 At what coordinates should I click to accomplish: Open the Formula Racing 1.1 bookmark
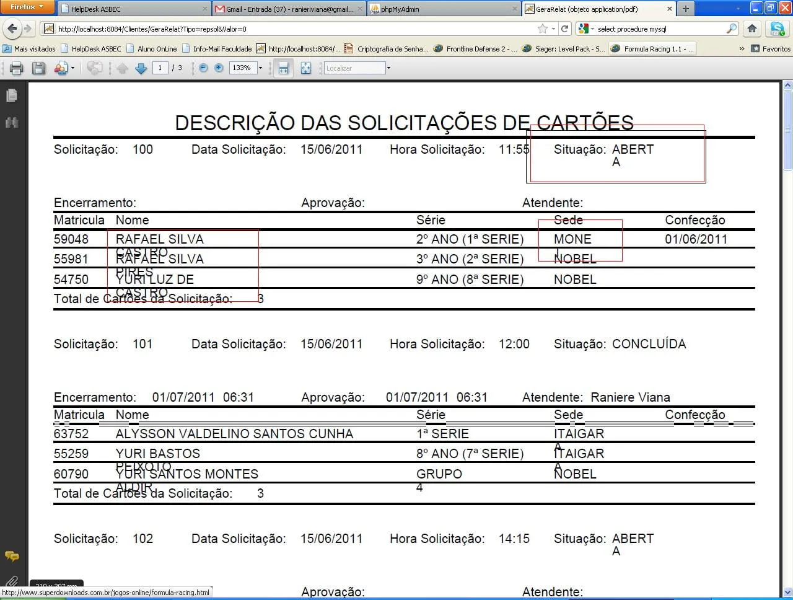[652, 49]
